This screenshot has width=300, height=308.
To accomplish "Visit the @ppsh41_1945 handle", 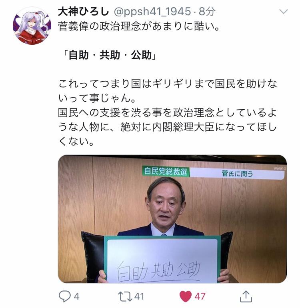I will coord(152,11).
